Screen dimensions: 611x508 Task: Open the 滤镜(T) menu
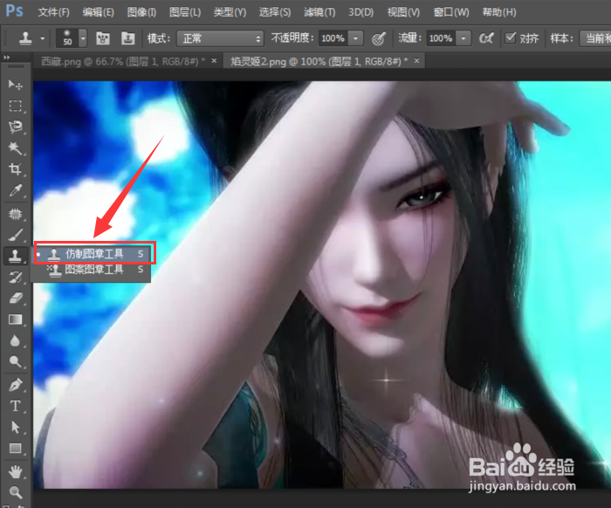319,12
